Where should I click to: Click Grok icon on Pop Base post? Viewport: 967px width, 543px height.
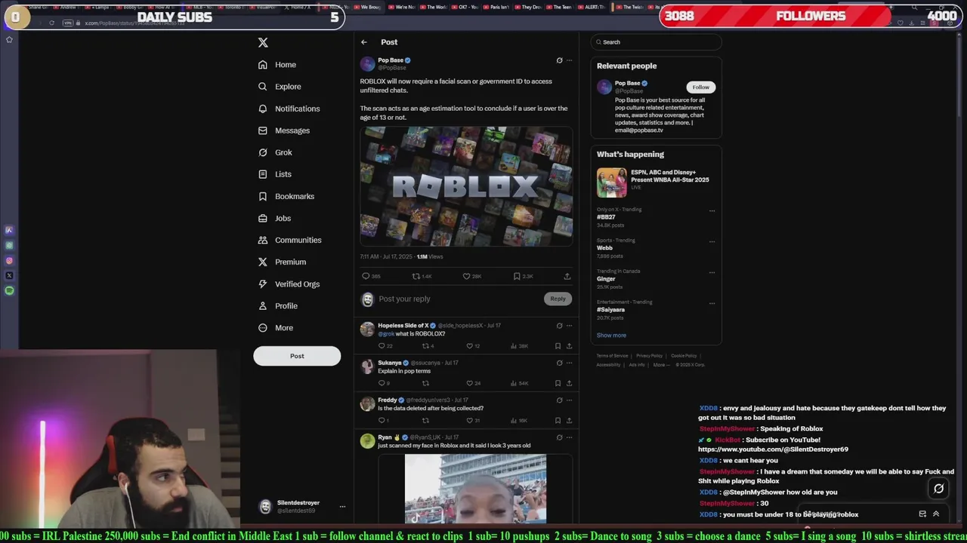click(559, 60)
